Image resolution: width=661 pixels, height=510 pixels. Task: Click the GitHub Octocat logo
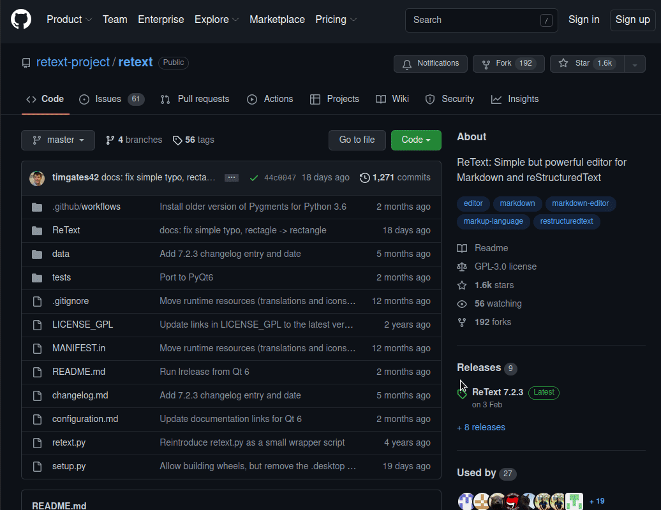21,19
